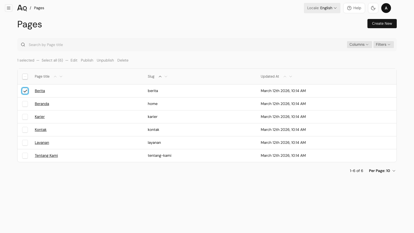This screenshot has width=414, height=233.
Task: Check the Kontak row checkbox
Action: (x=25, y=130)
